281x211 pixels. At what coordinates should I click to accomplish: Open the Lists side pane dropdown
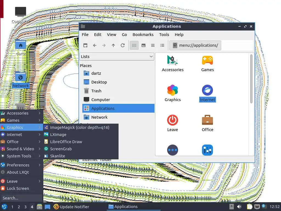coord(117,57)
